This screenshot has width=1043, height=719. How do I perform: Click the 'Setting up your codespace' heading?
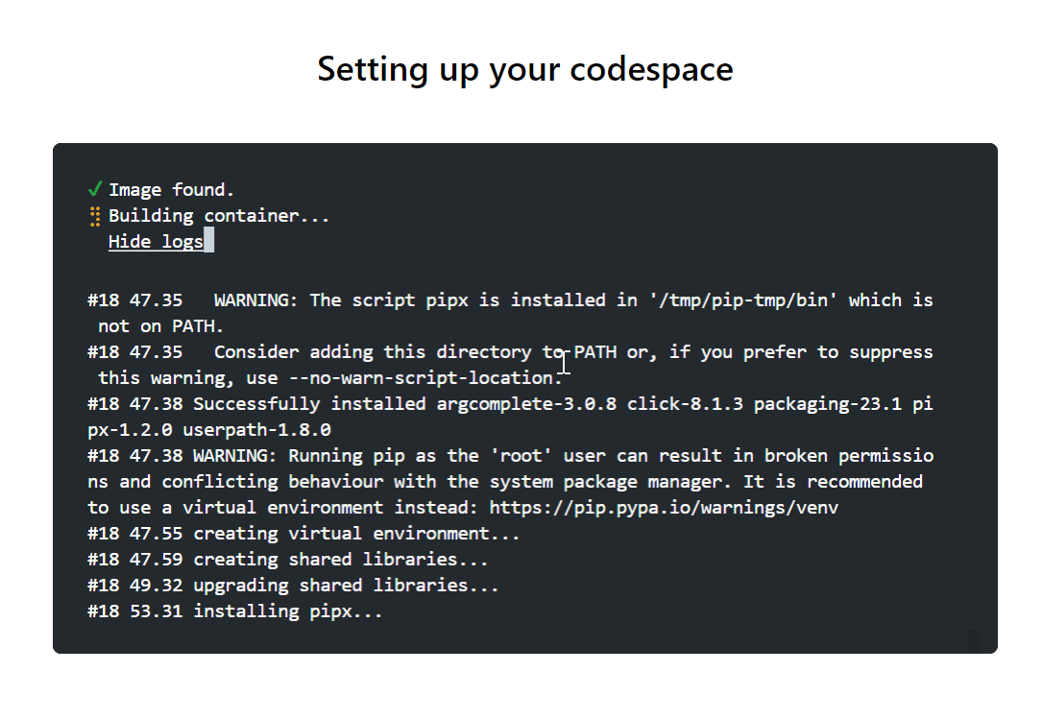coord(523,68)
